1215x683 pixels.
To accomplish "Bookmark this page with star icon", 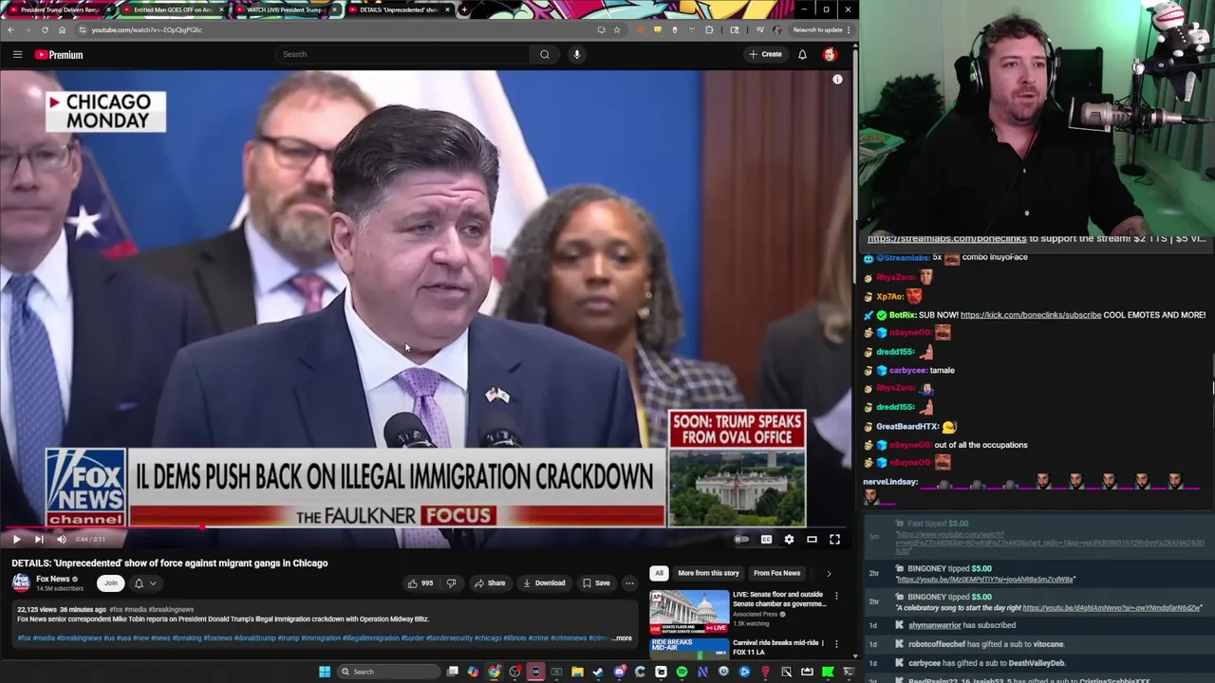I will tap(617, 29).
